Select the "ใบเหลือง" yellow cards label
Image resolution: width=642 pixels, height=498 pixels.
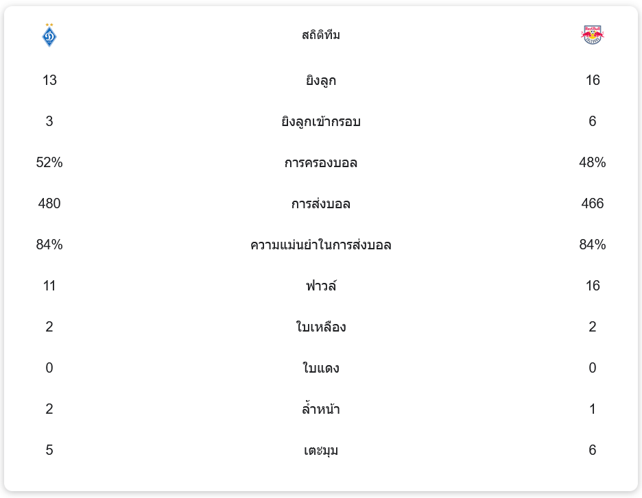coord(321,327)
